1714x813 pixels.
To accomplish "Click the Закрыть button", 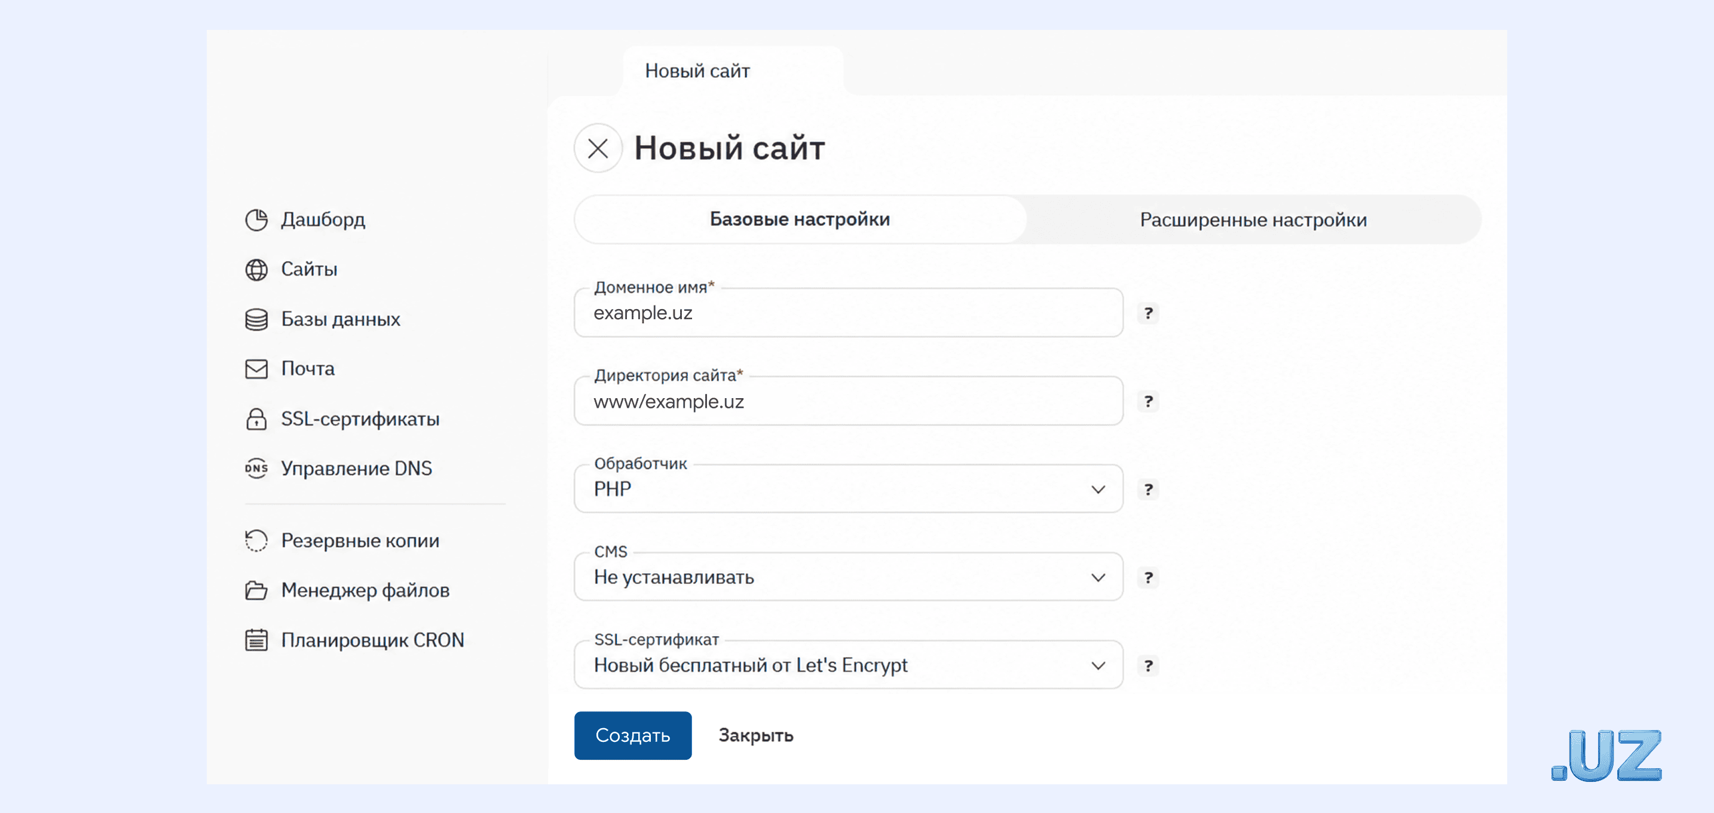I will tap(756, 735).
